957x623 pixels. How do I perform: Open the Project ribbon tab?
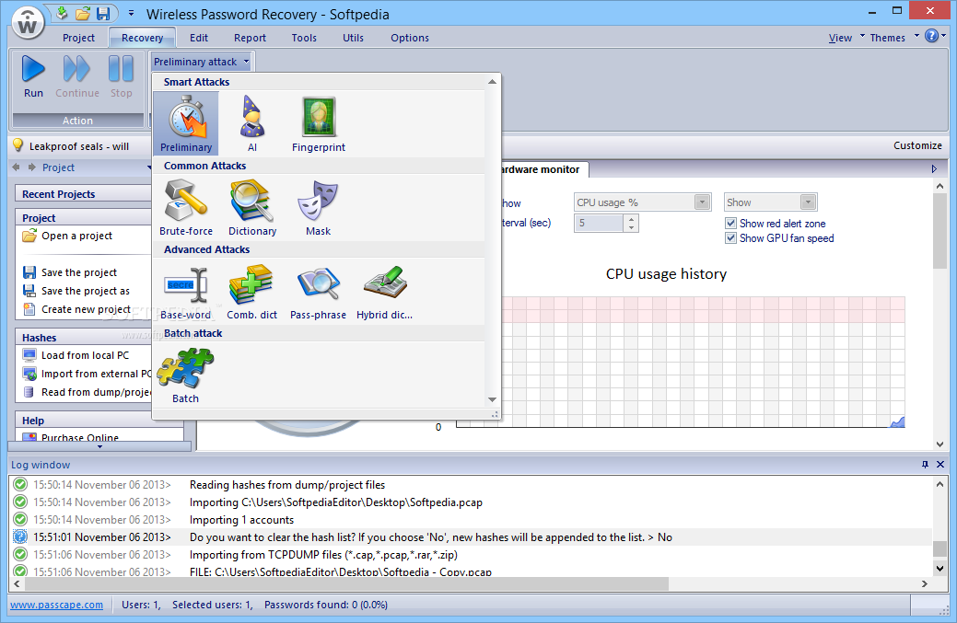pyautogui.click(x=78, y=38)
